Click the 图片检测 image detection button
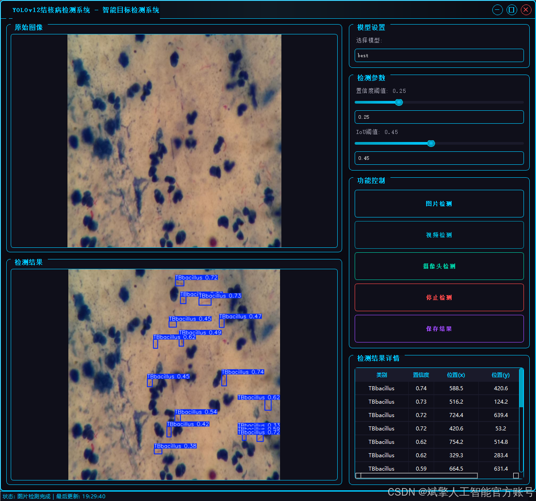Image resolution: width=536 pixels, height=501 pixels. pos(439,204)
